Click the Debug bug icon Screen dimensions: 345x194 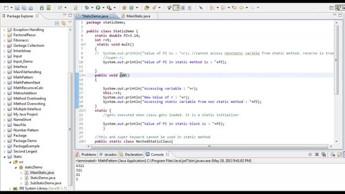87,8
